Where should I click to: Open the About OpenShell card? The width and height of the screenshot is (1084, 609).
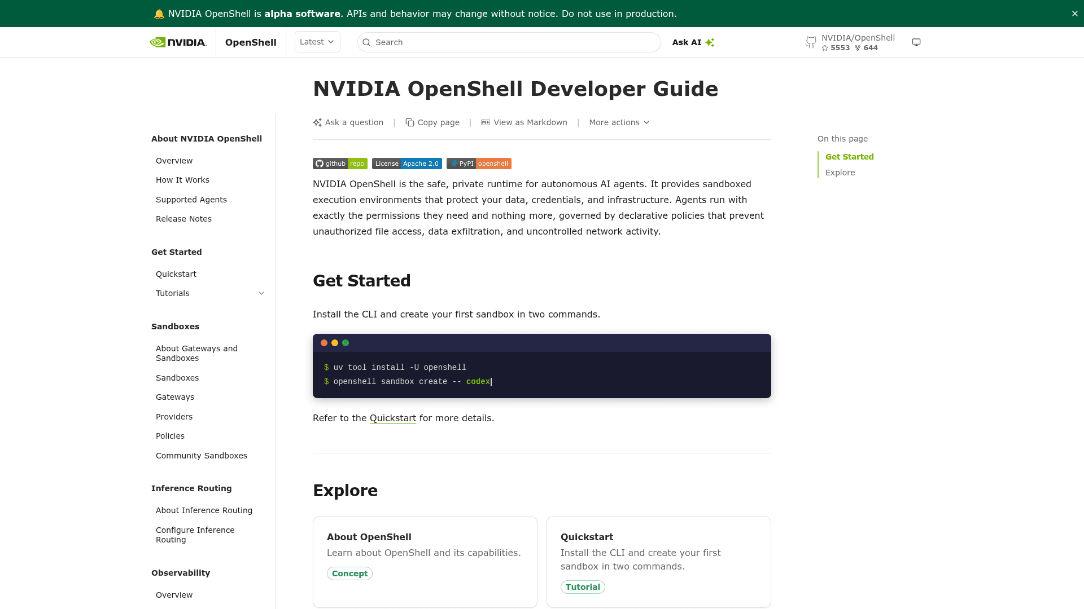coord(425,562)
